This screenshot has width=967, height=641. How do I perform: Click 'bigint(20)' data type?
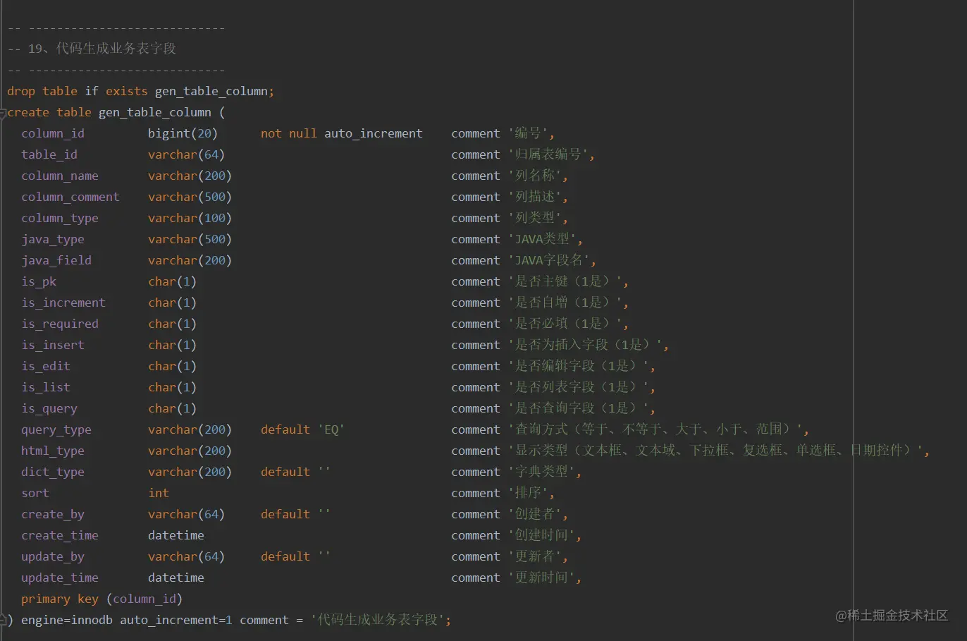point(183,134)
